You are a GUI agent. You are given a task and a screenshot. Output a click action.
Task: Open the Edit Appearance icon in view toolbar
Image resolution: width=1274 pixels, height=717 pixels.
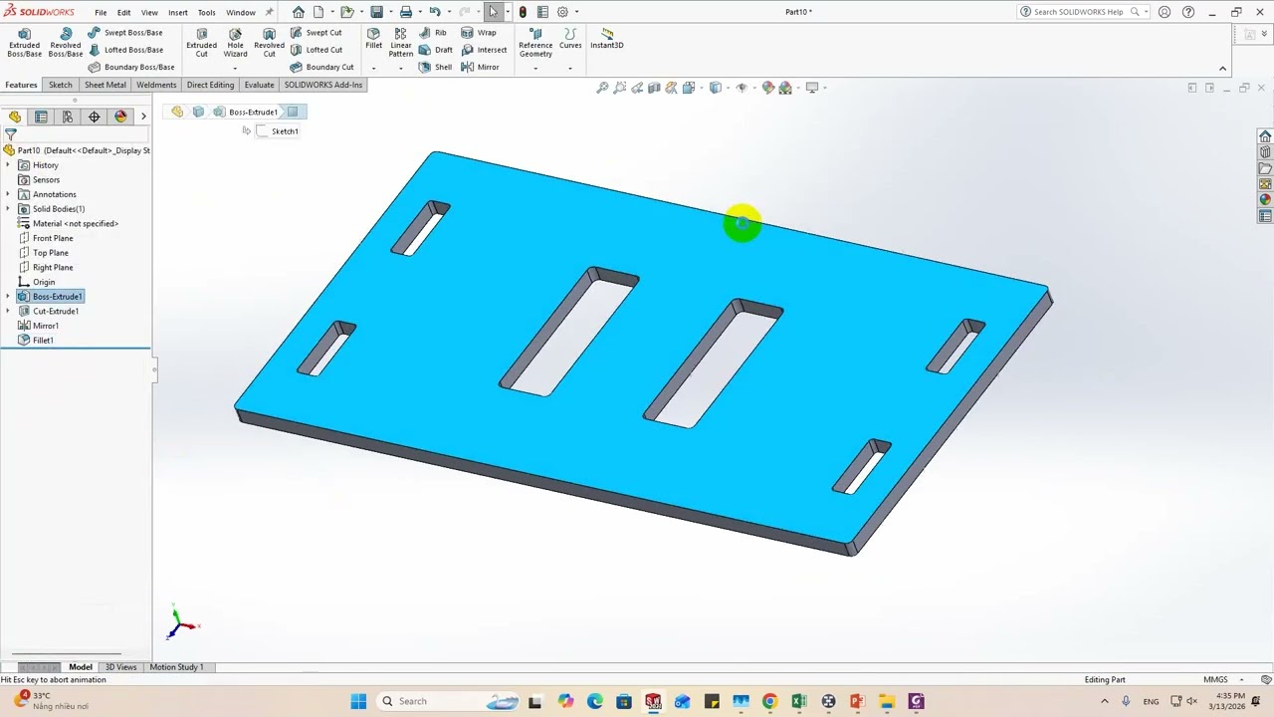click(x=767, y=88)
